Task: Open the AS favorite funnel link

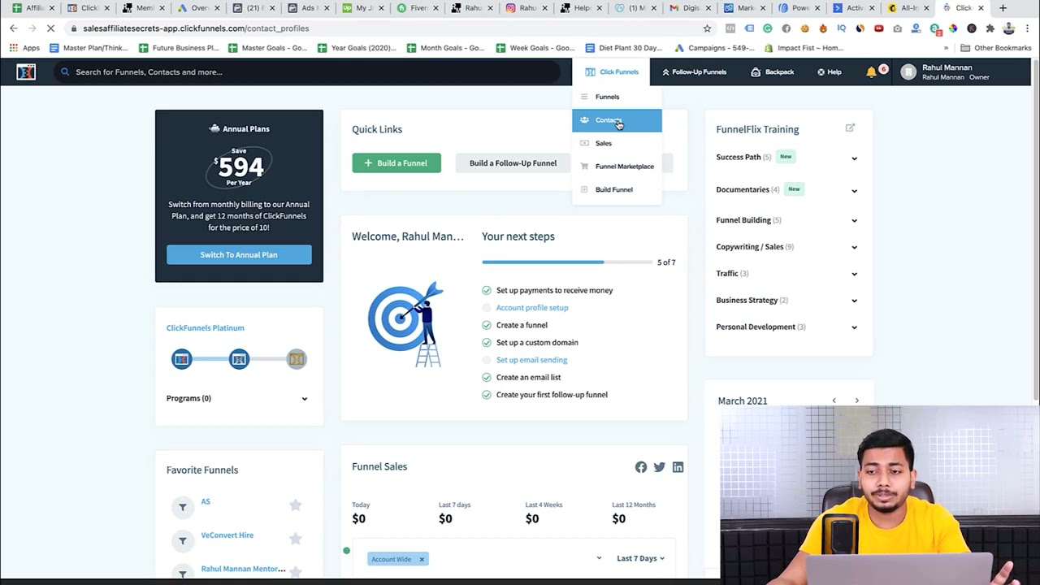Action: [206, 501]
